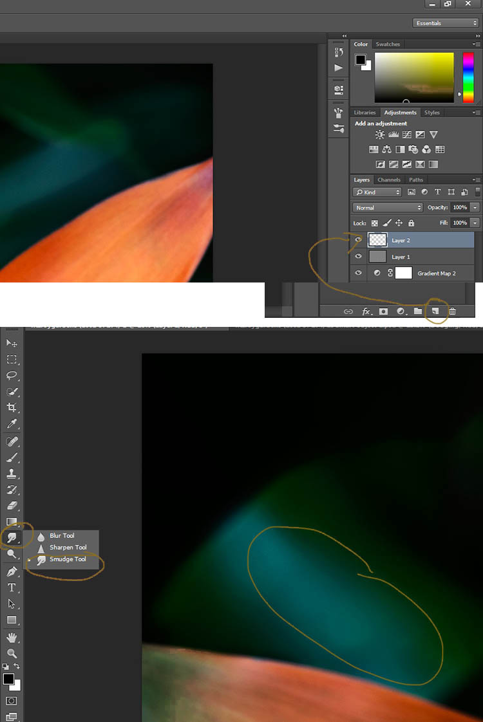Hide the Gradient Map 2 layer
The height and width of the screenshot is (722, 483).
click(359, 273)
